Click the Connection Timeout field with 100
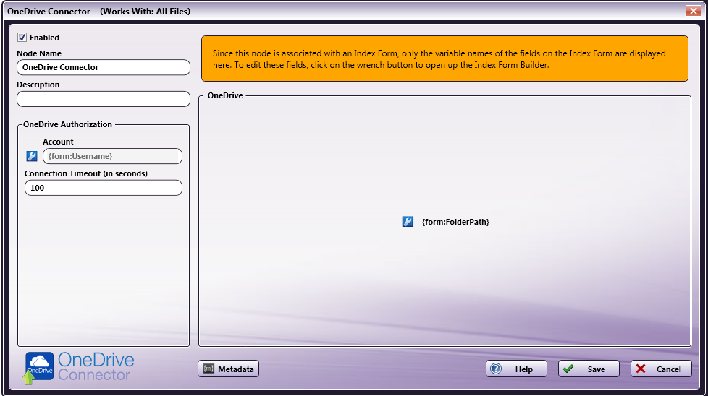The height and width of the screenshot is (396, 708). pos(104,188)
